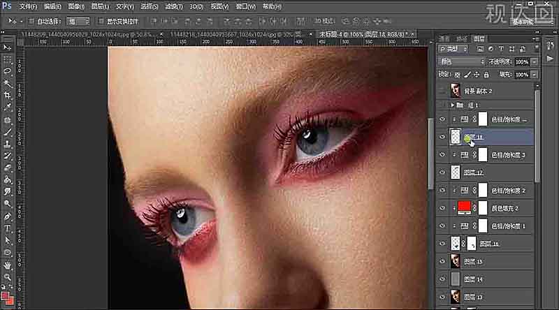The width and height of the screenshot is (559, 310).
Task: Open the 文件(F) menu
Action: pyautogui.click(x=28, y=6)
